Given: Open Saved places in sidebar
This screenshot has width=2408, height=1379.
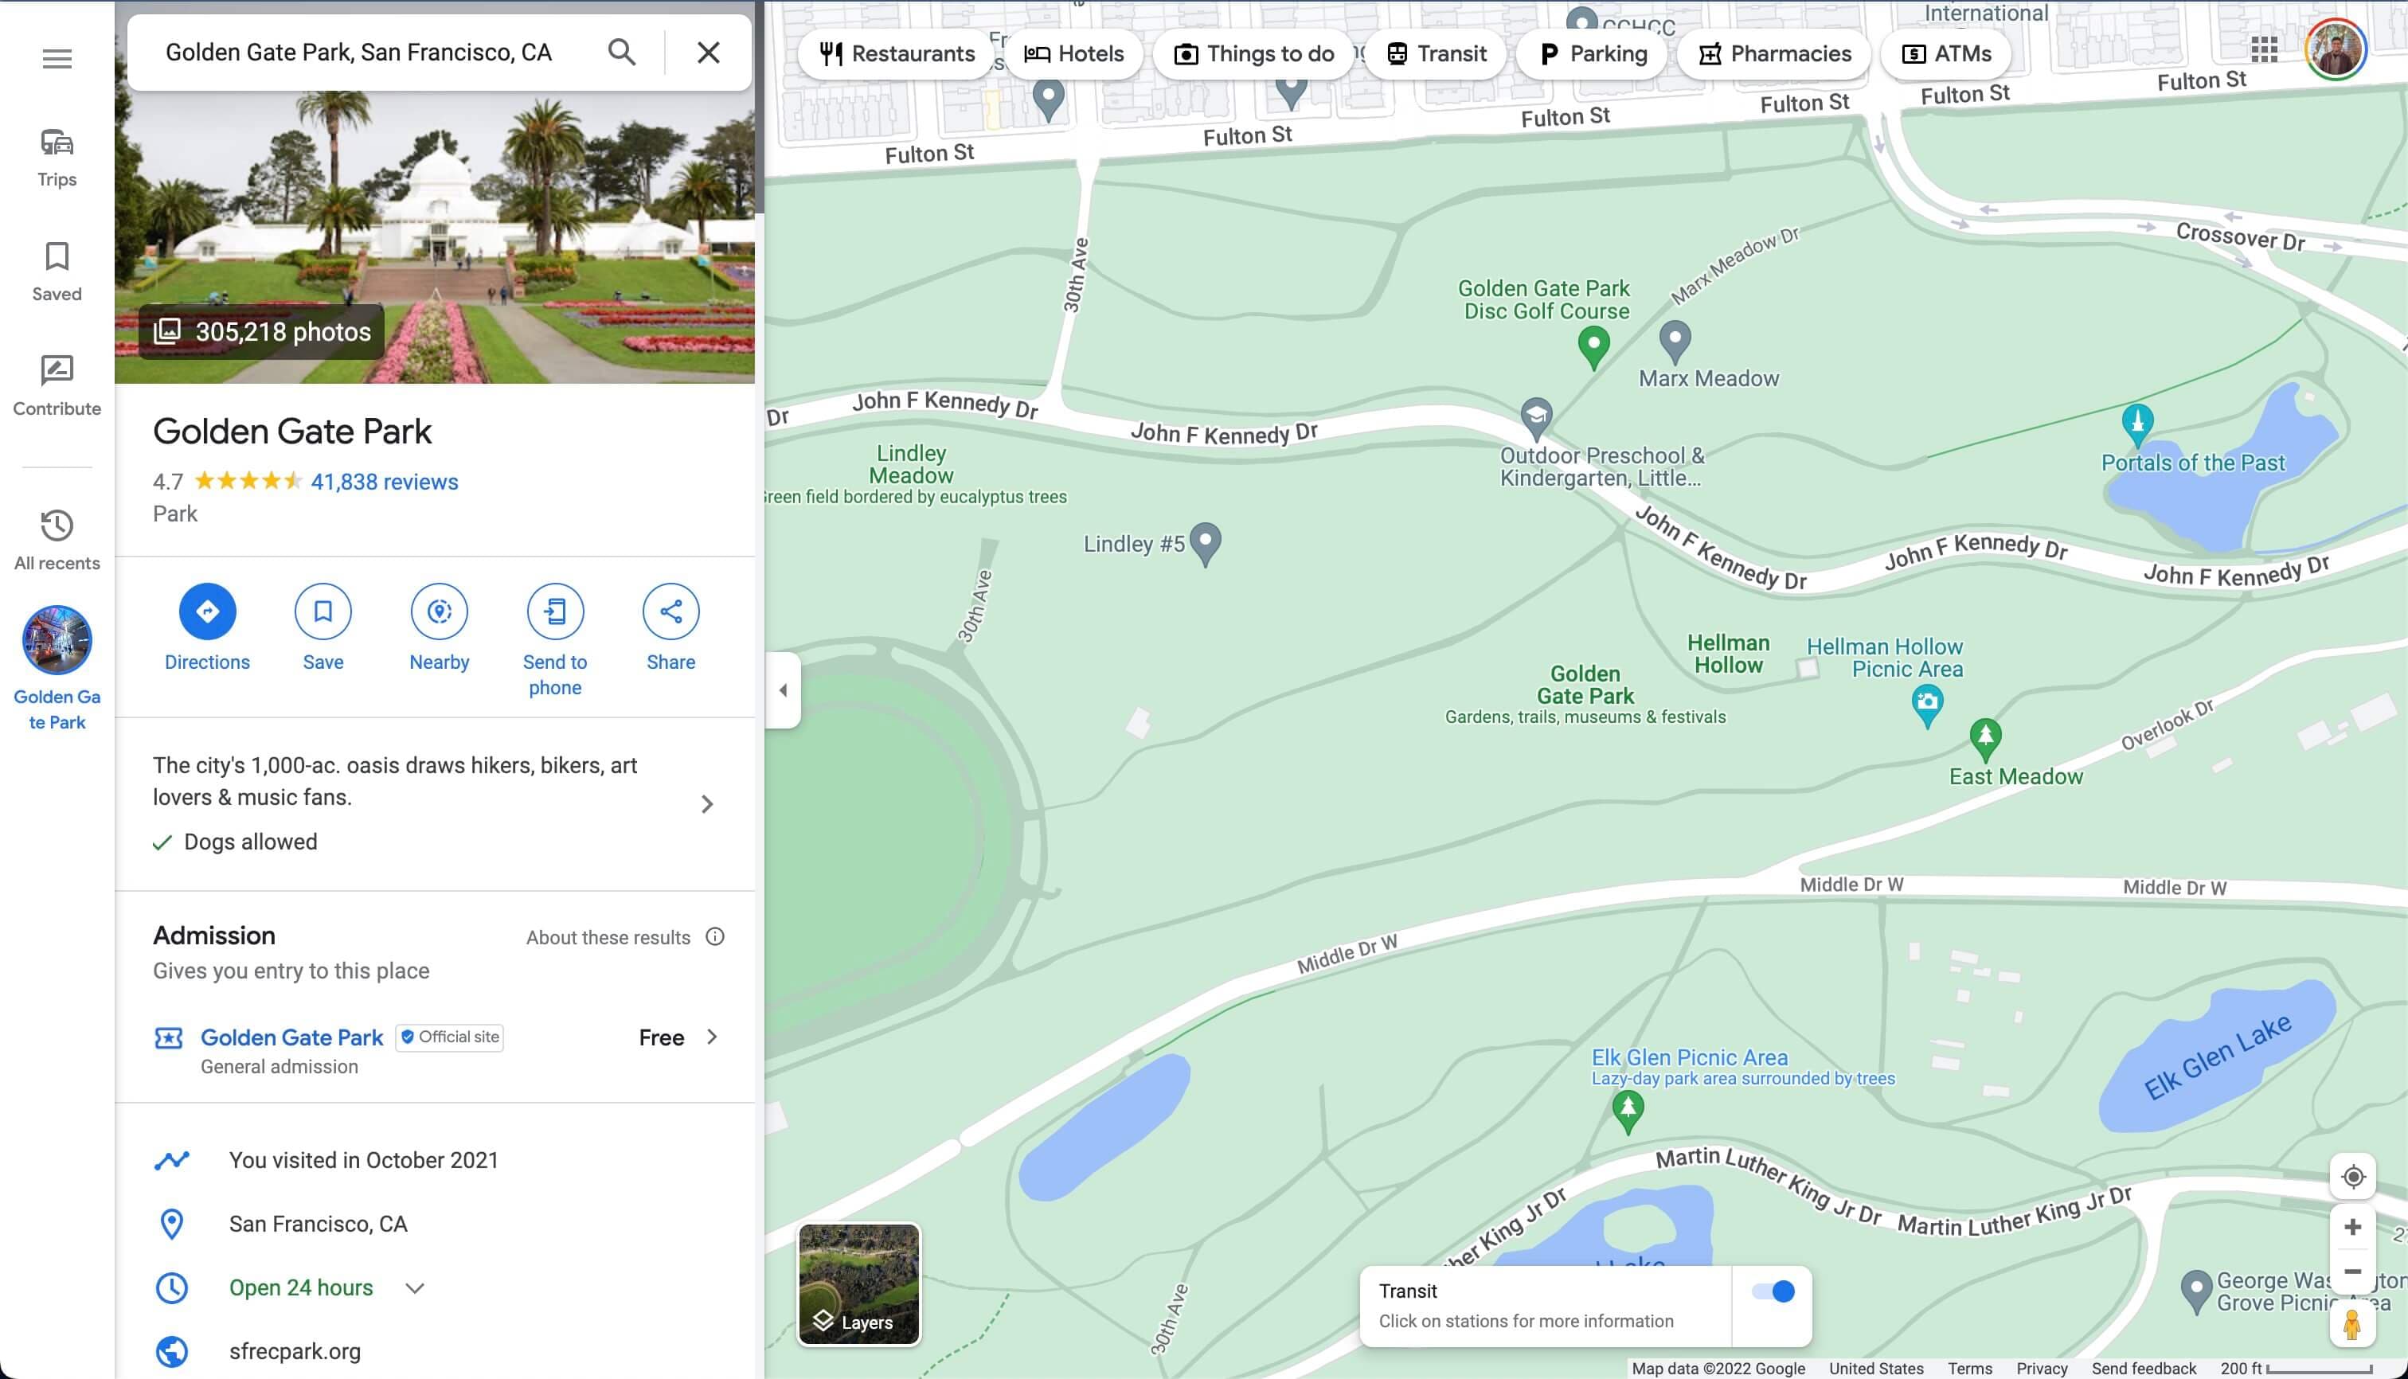Looking at the screenshot, I should pos(57,272).
